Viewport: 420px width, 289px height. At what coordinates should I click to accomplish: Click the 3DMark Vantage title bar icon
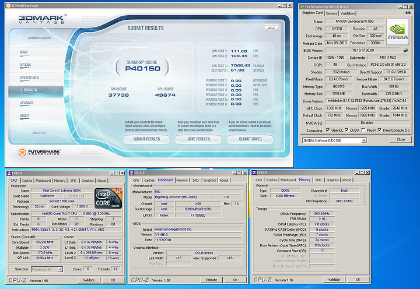tap(8, 6)
